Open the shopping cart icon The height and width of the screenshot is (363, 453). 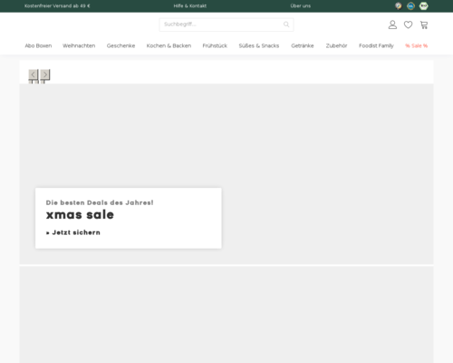(424, 25)
